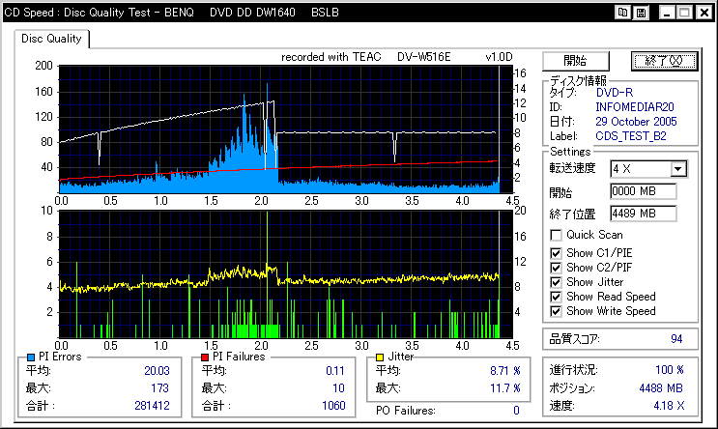This screenshot has height=429, width=718.
Task: Open the 4 X transfer speed dropdown
Action: 678,169
